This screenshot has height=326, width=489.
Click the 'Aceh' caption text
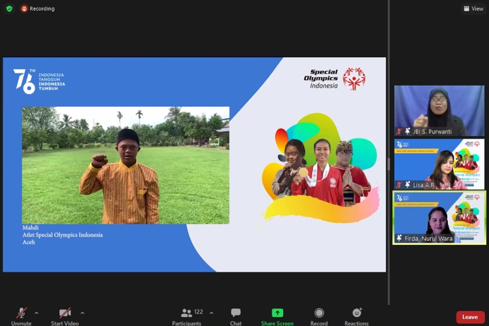[29, 242]
